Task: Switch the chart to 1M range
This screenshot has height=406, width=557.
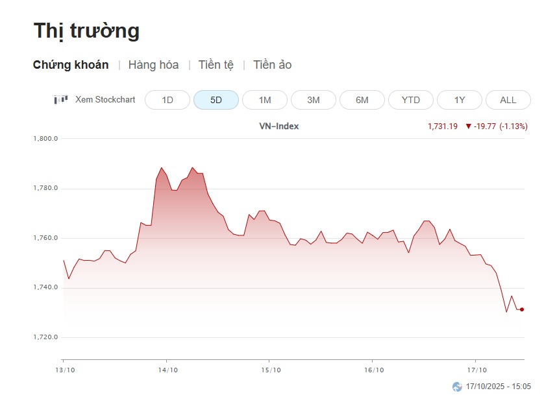Action: click(x=265, y=100)
